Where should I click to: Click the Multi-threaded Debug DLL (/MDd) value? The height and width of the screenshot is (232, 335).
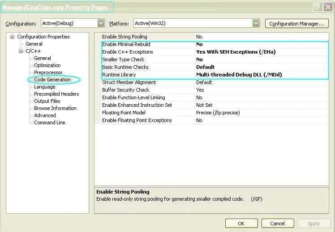point(239,75)
